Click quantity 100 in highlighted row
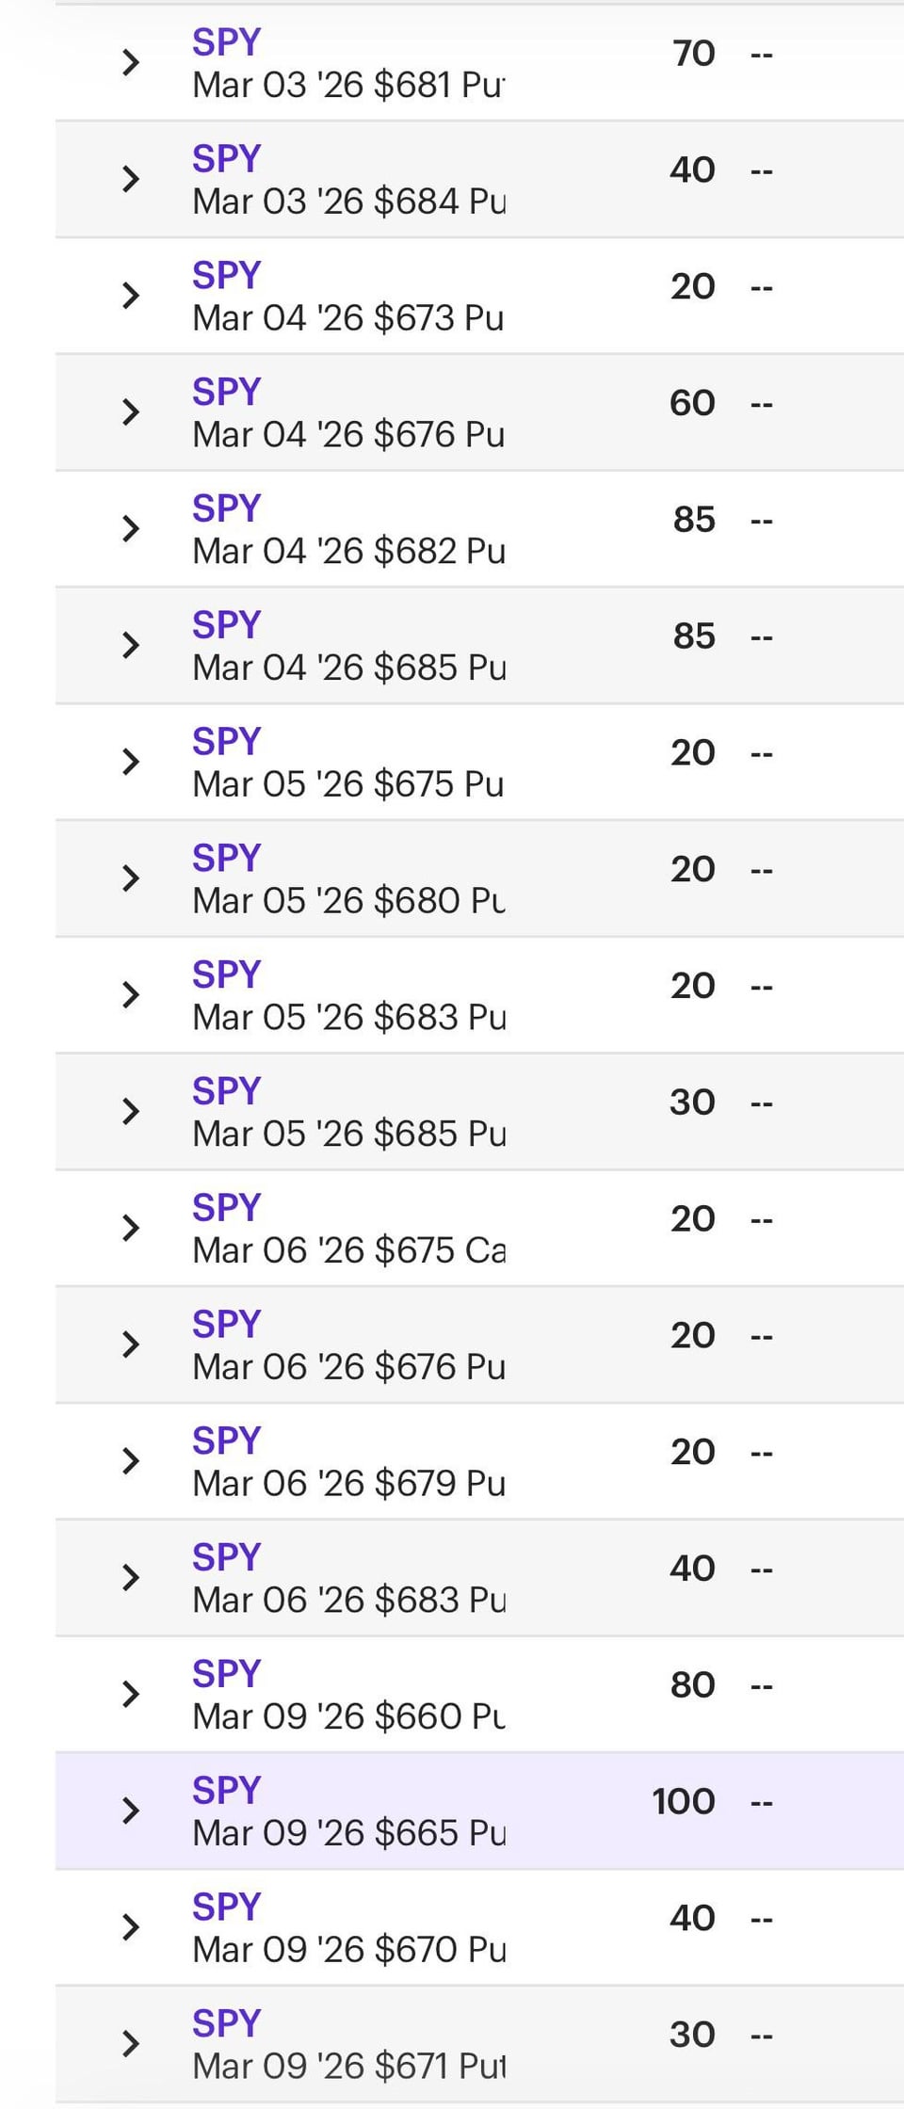Image resolution: width=904 pixels, height=2109 pixels. tap(684, 1800)
